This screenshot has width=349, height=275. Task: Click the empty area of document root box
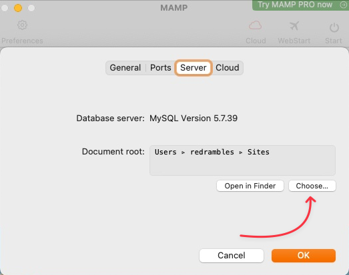[x=243, y=166]
